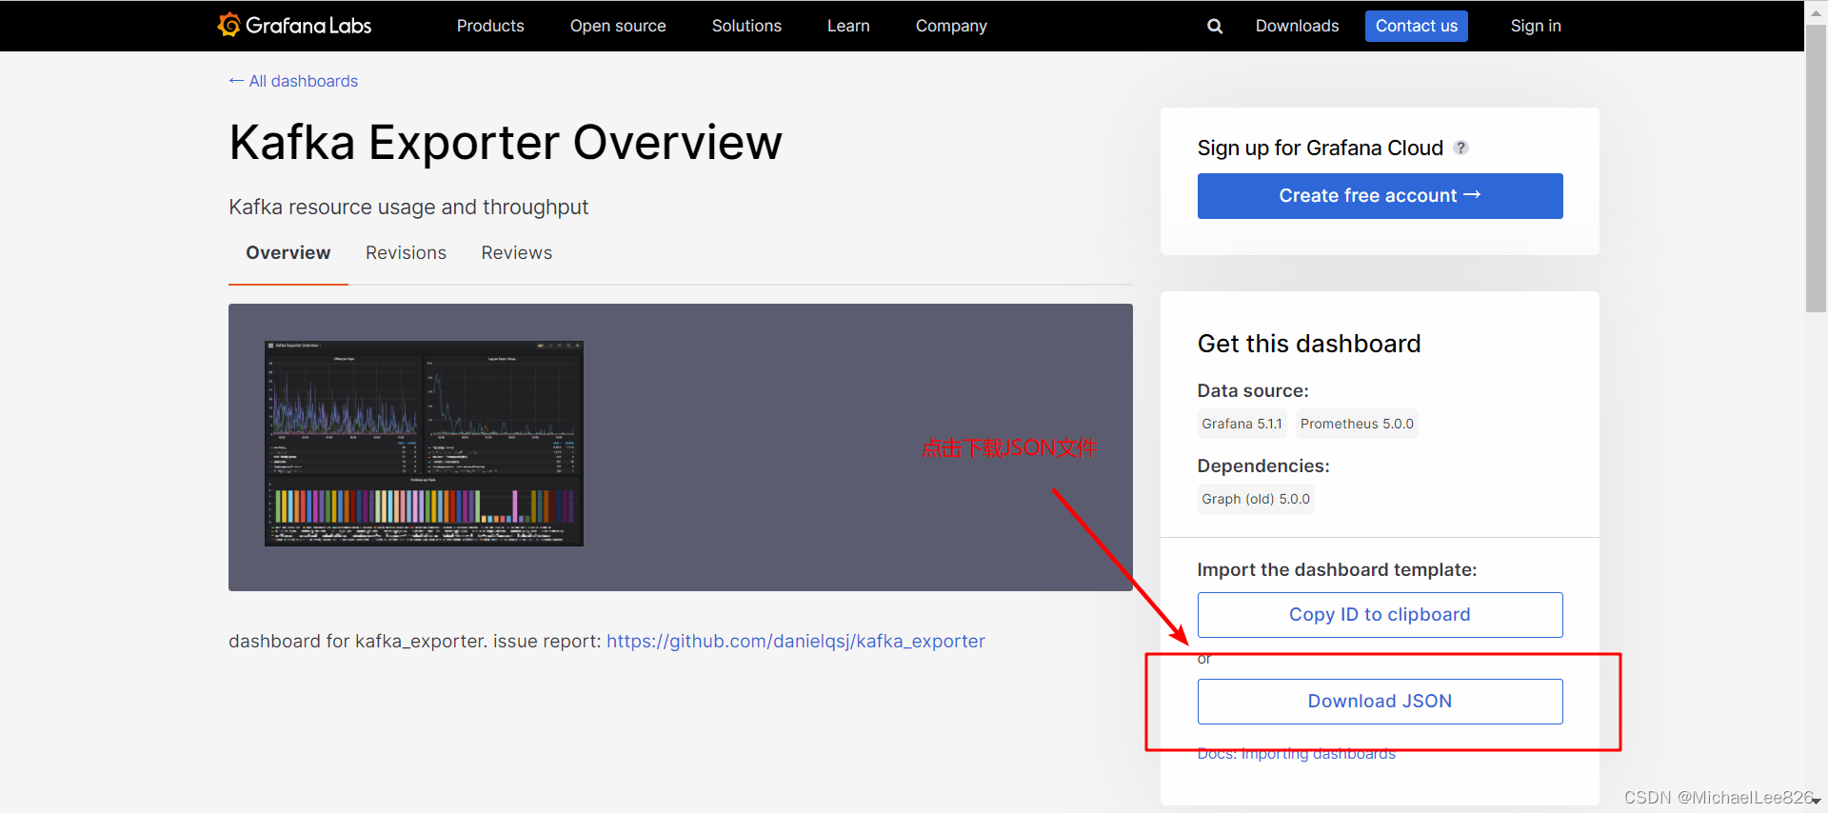Switch to the Reviews tab
The height and width of the screenshot is (813, 1828).
pyautogui.click(x=516, y=252)
